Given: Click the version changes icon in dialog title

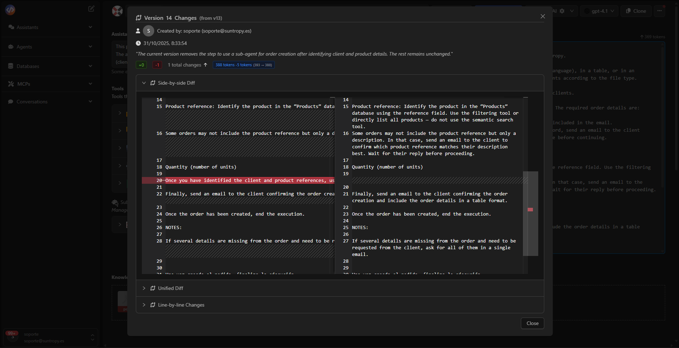Looking at the screenshot, I should tap(139, 18).
